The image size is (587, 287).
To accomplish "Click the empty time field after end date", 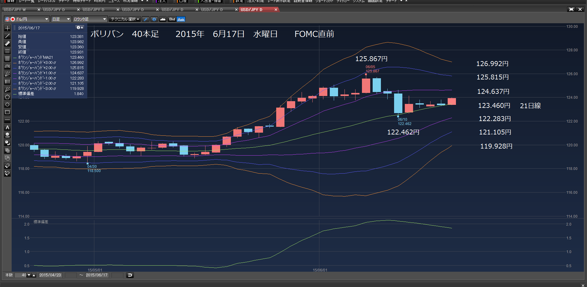I will 117,275.
